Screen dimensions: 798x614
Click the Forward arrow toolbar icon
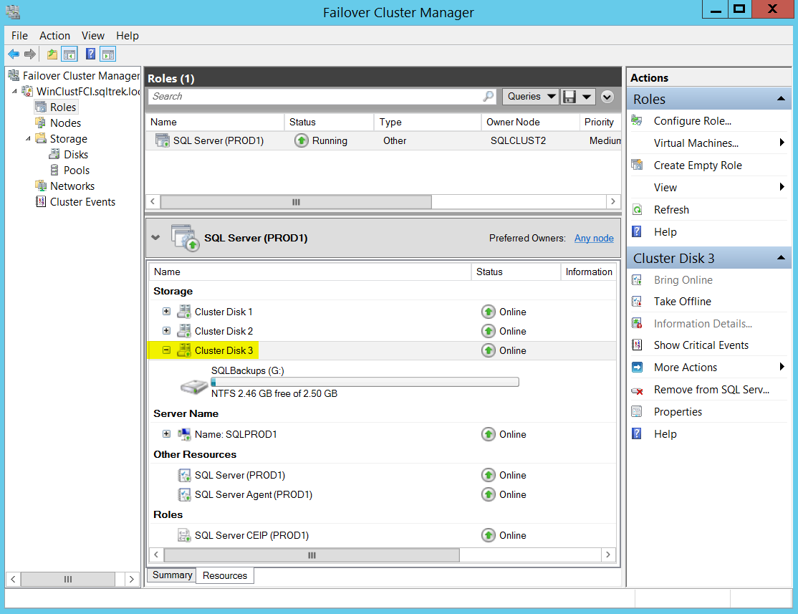tap(30, 54)
